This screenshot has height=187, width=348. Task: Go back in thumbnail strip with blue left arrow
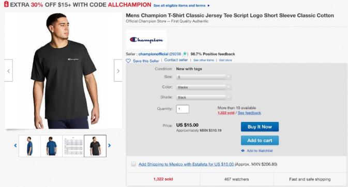click(16, 146)
